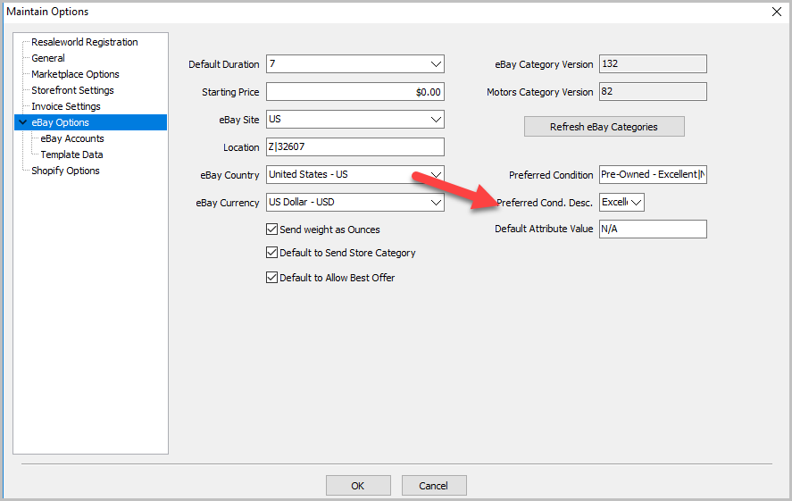The width and height of the screenshot is (792, 501).
Task: Click the Starting Price field
Action: point(355,92)
